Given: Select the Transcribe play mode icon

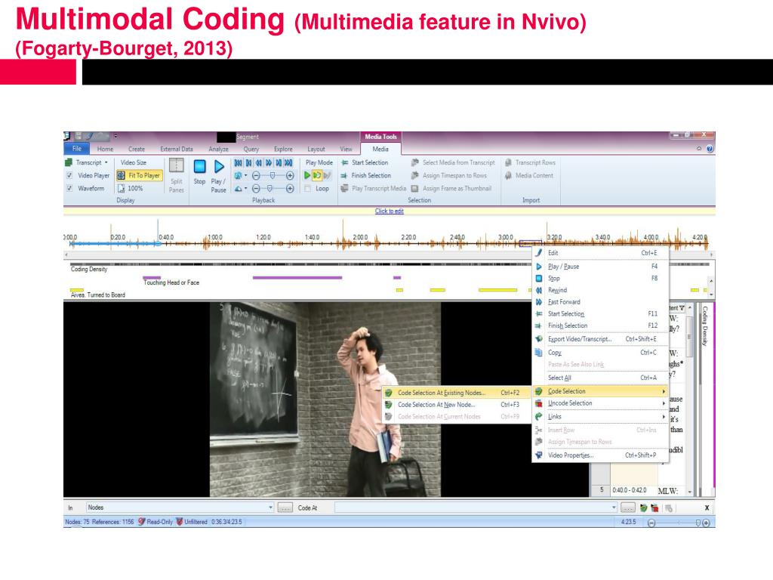Looking at the screenshot, I should point(328,175).
